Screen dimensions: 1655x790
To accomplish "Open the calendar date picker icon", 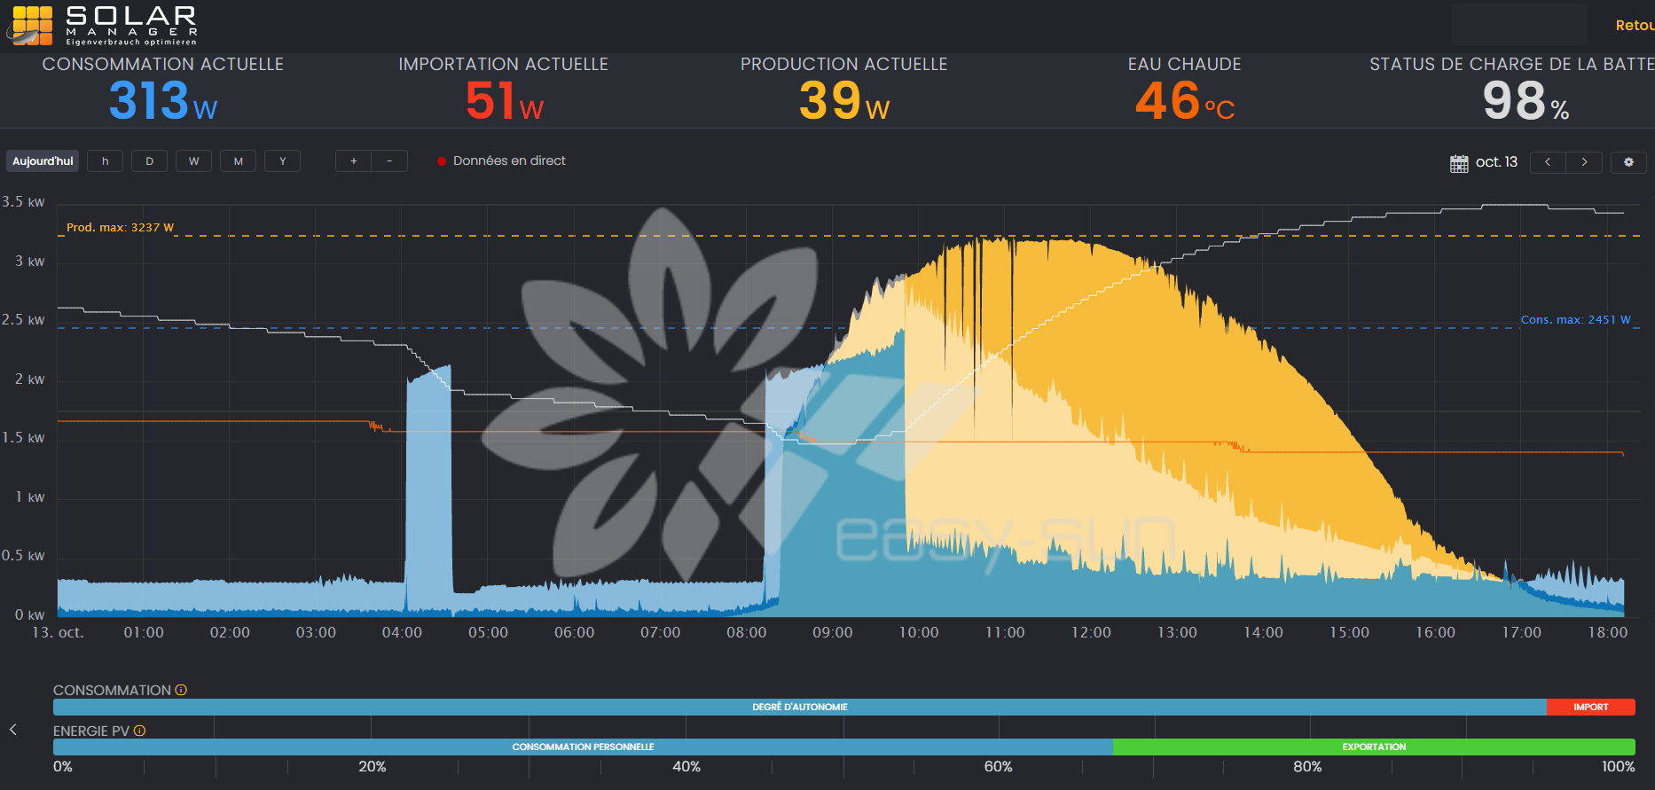I will [x=1458, y=163].
